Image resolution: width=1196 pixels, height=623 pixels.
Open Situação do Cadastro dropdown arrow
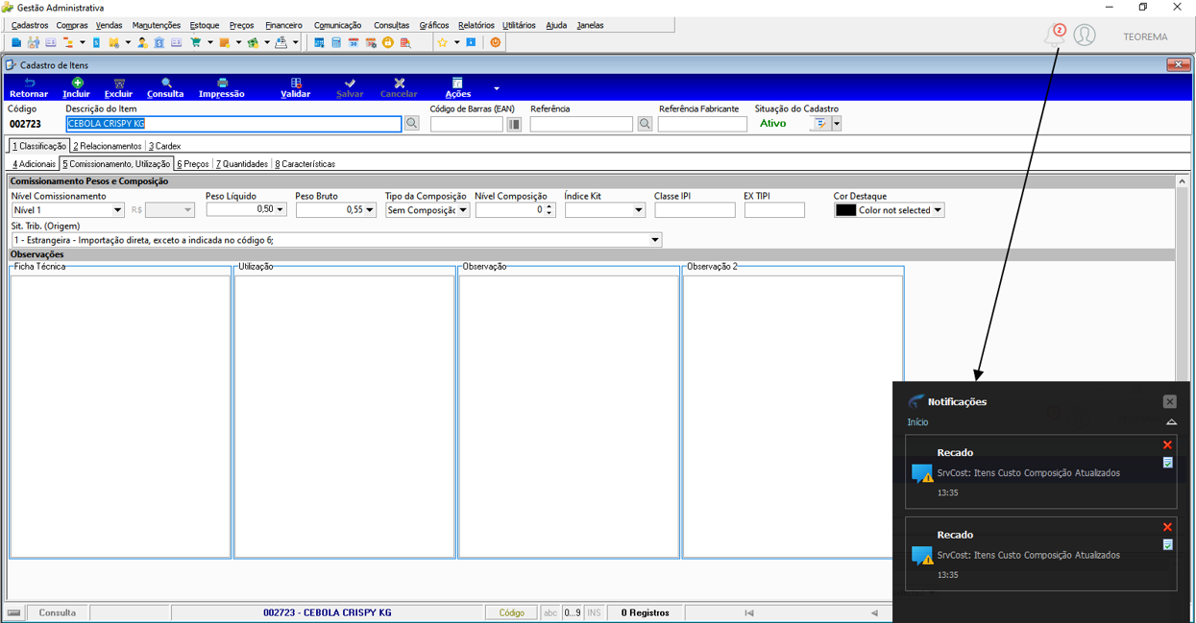tap(837, 124)
